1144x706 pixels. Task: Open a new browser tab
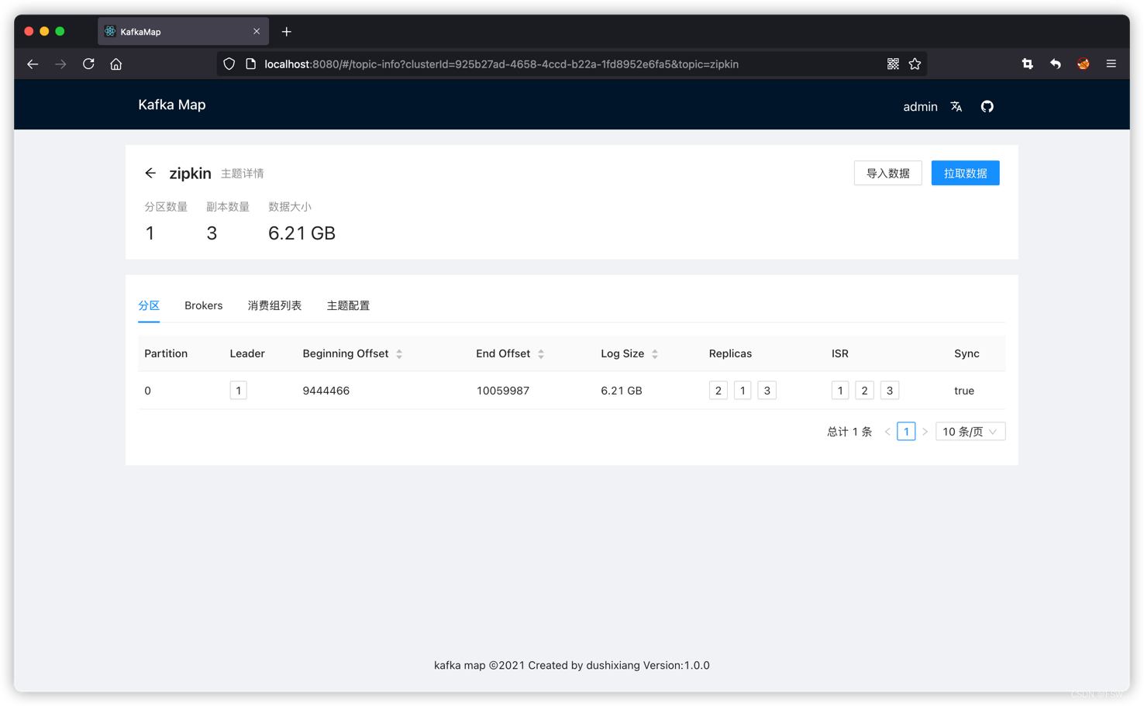[x=287, y=32]
